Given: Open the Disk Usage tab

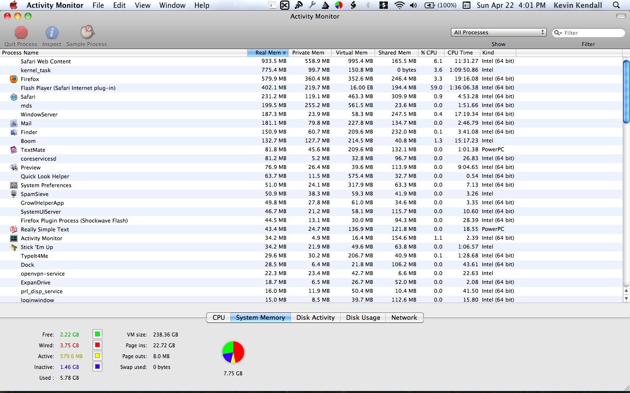Looking at the screenshot, I should (363, 318).
